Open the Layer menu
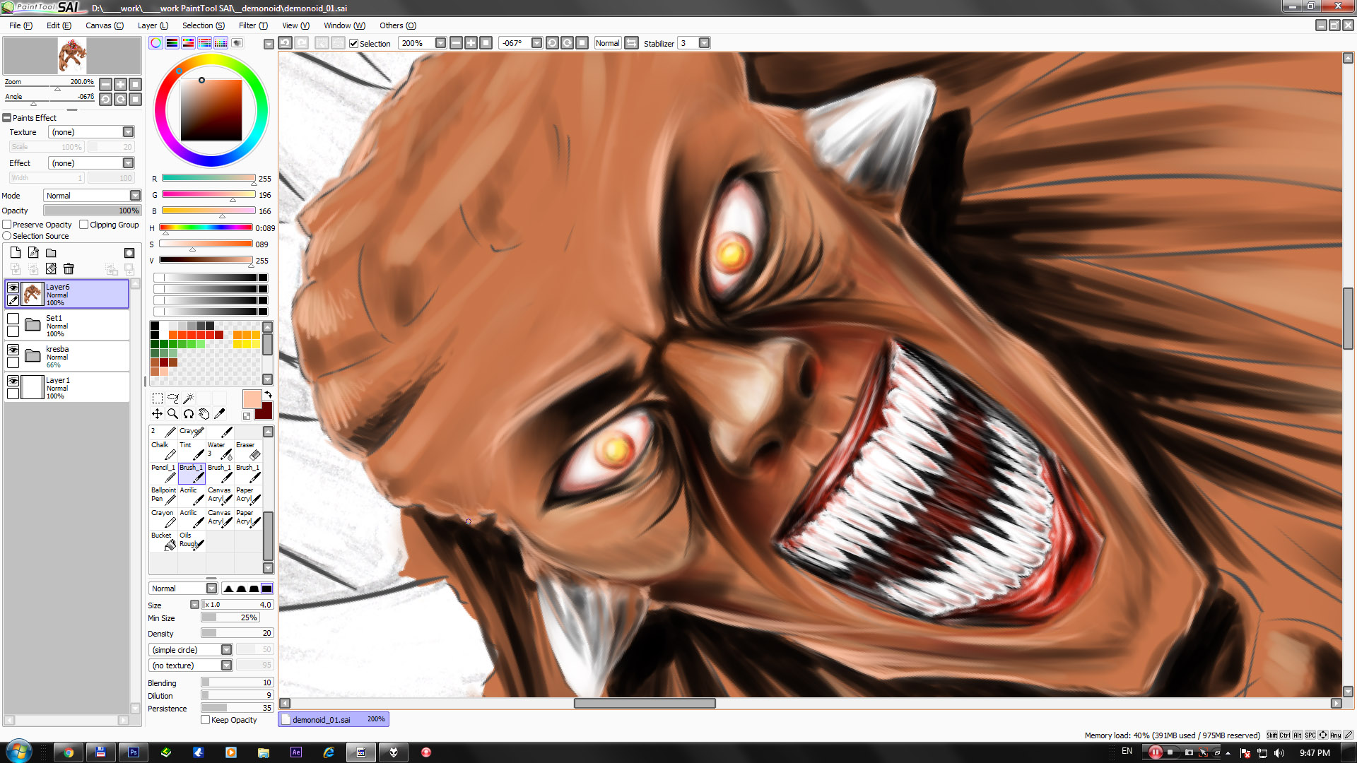The width and height of the screenshot is (1357, 763). 153,25
